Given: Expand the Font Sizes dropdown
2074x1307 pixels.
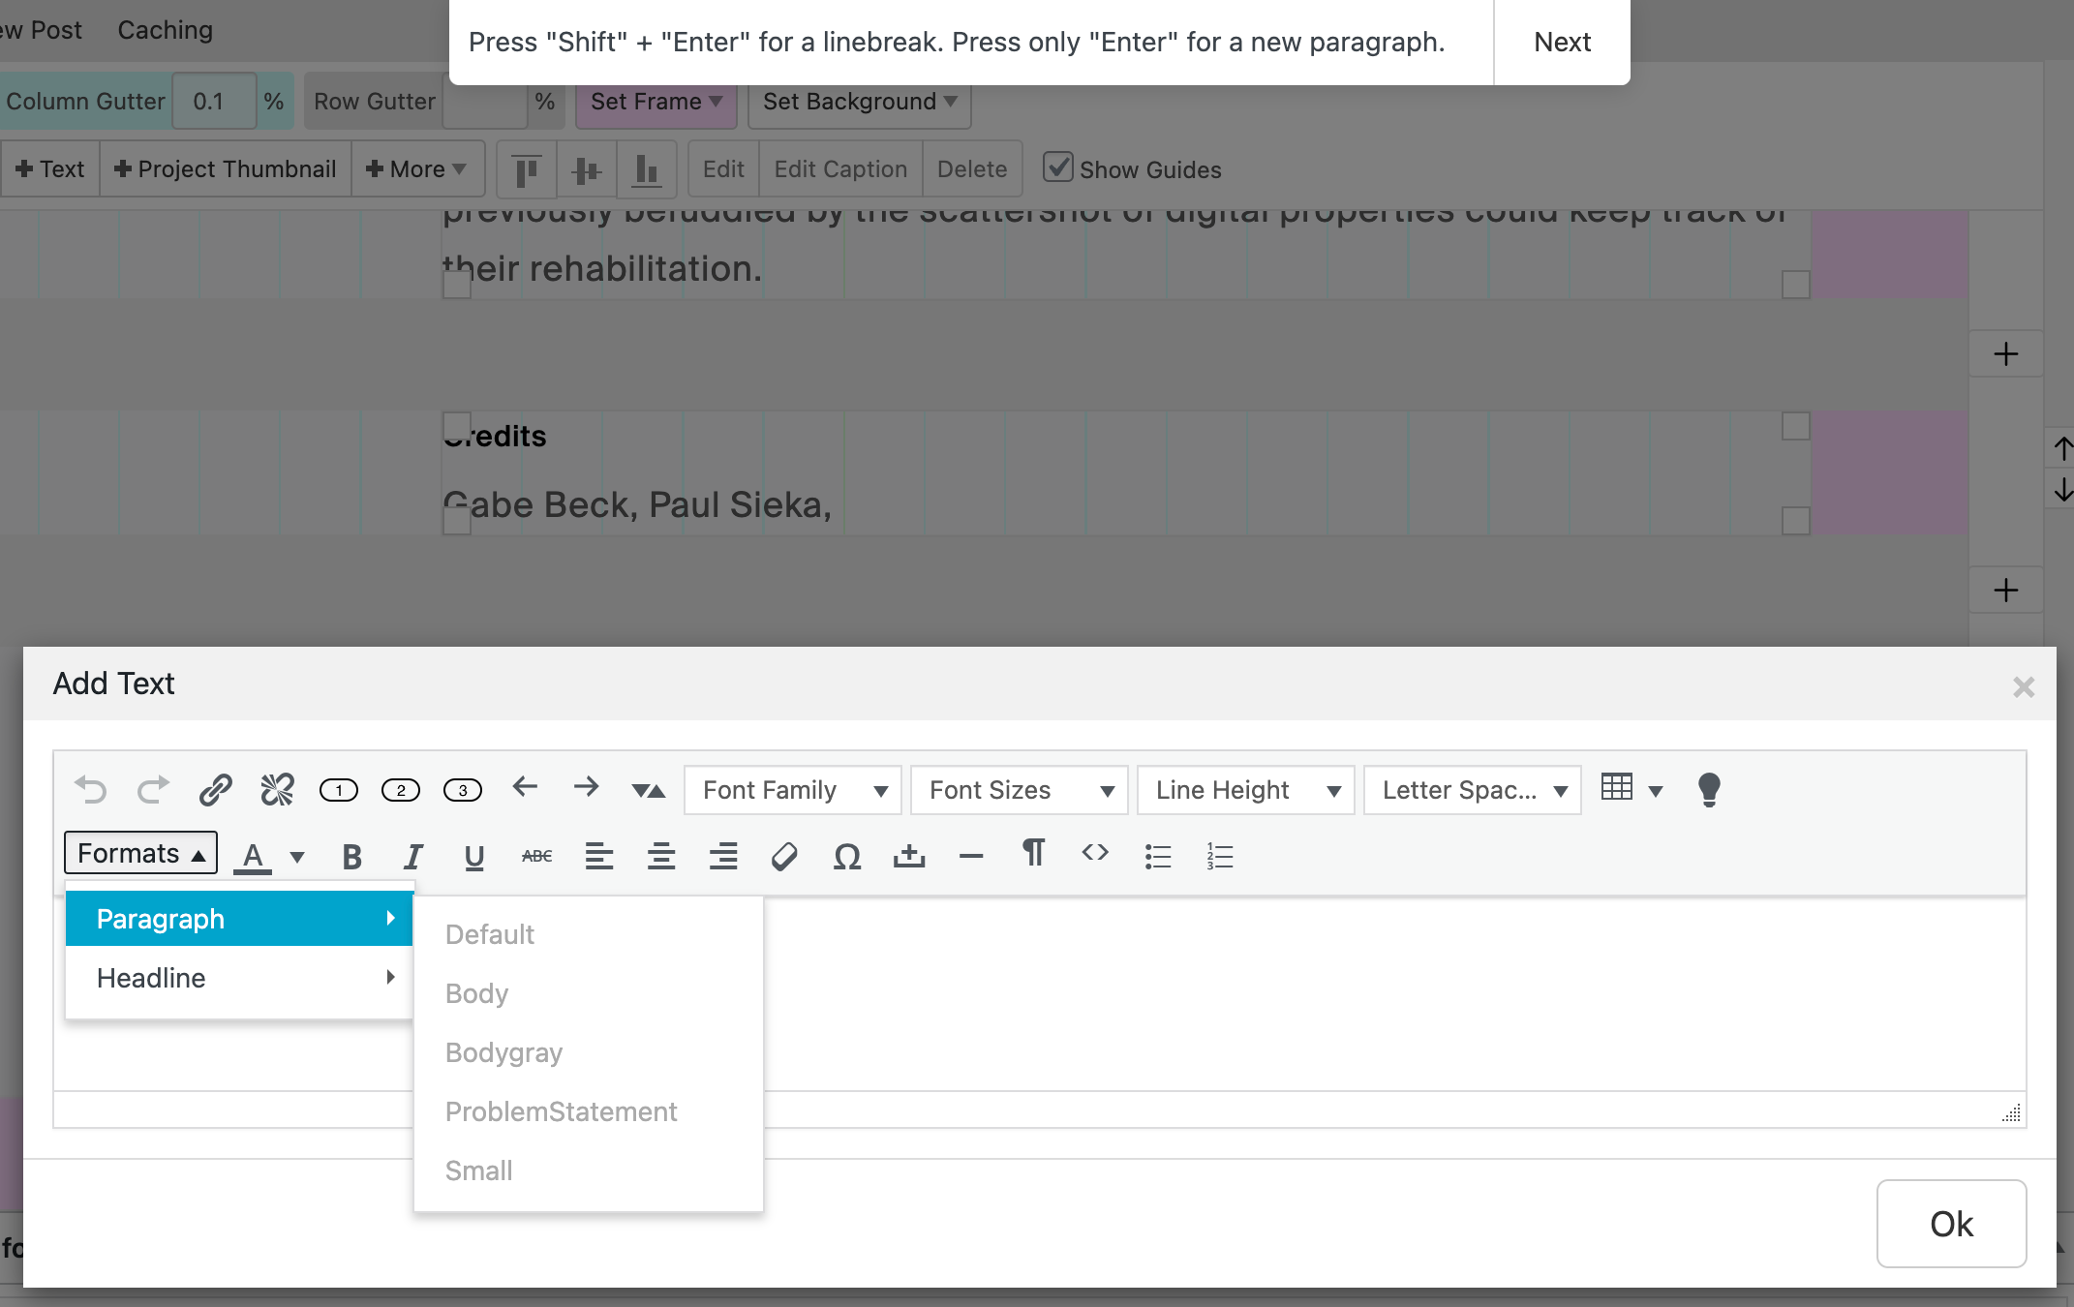Looking at the screenshot, I should point(1019,790).
